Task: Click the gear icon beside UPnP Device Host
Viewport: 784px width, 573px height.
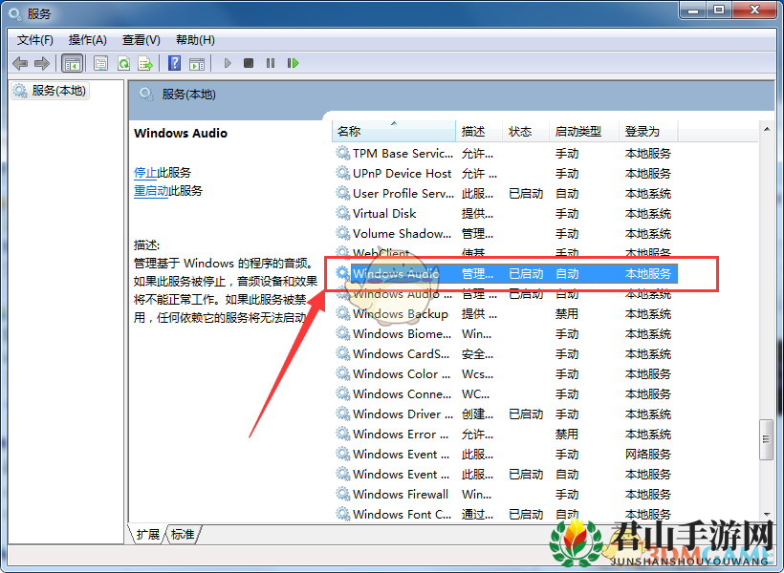Action: tap(342, 174)
